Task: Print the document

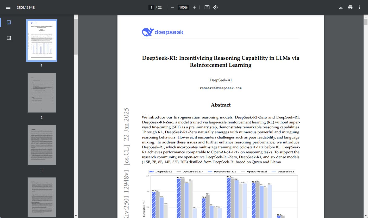Action: [x=350, y=7]
